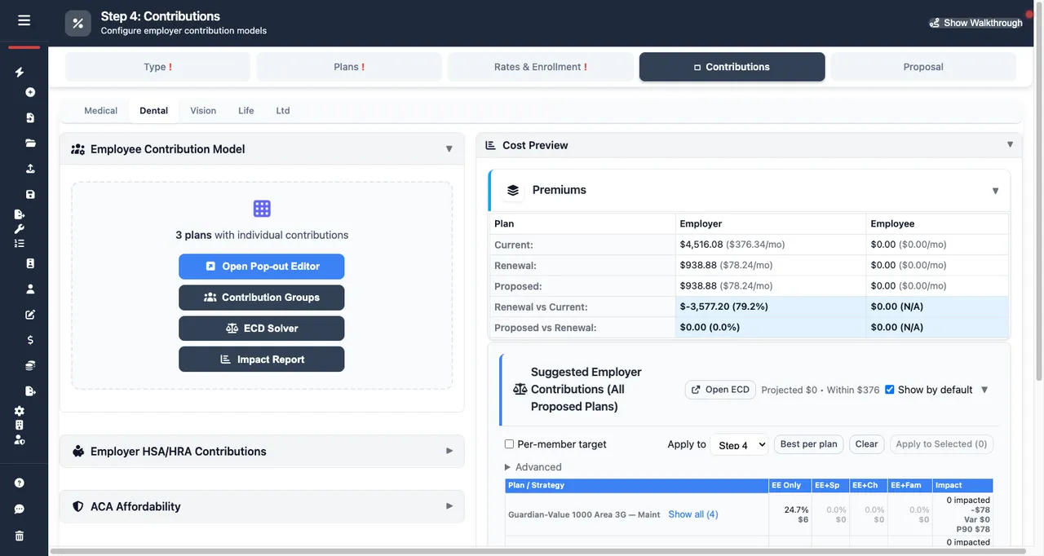Switch to the Medical tab
1044x556 pixels.
(100, 111)
